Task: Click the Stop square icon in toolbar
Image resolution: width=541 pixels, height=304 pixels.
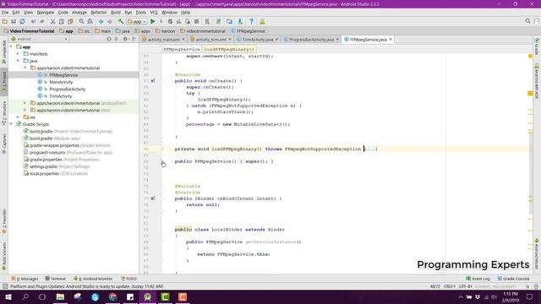Action: (196, 21)
